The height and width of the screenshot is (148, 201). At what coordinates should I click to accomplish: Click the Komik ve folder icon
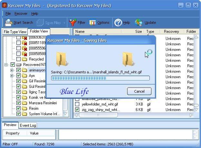click(24, 97)
